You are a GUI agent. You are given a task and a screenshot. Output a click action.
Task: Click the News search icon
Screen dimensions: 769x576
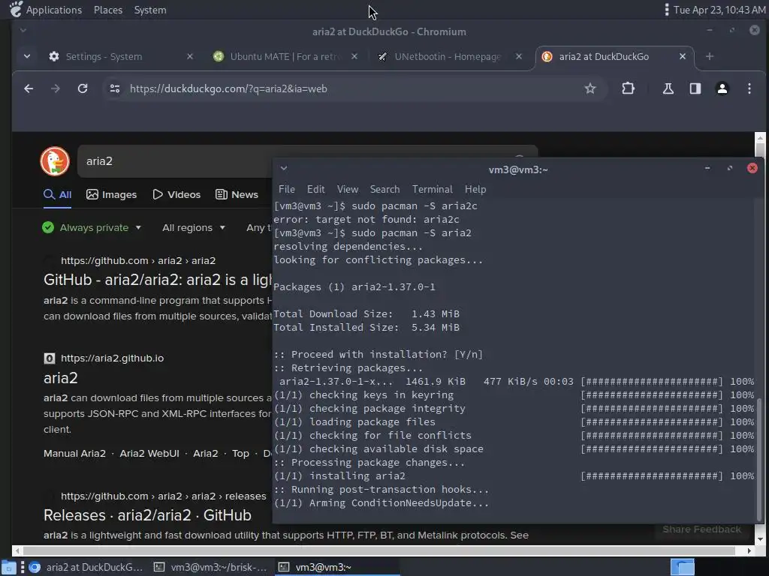click(222, 194)
